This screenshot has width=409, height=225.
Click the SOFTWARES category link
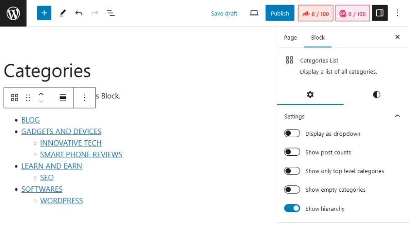[x=42, y=189]
